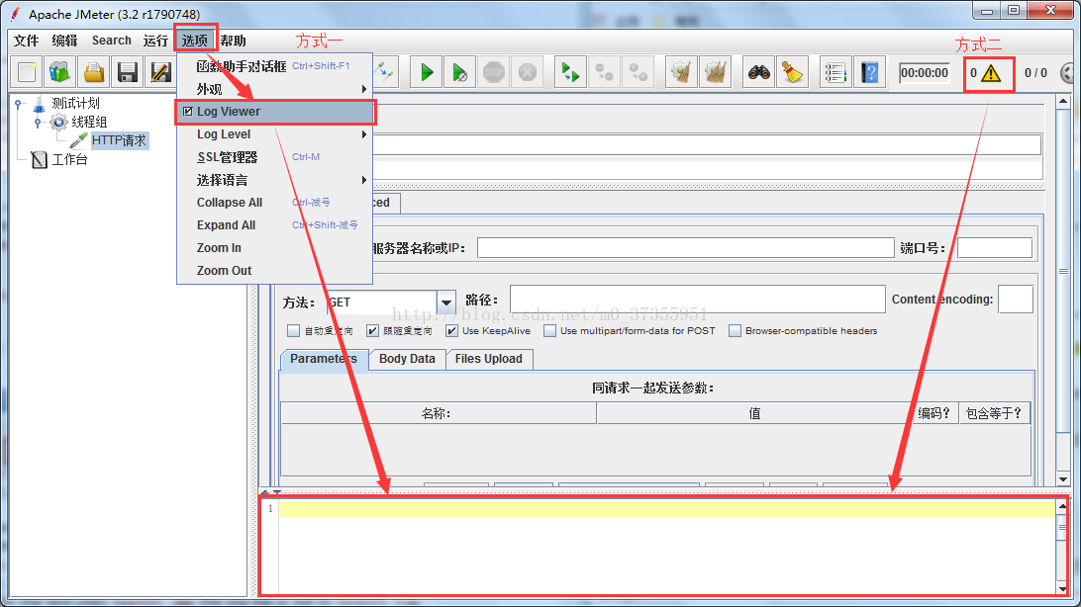Image resolution: width=1081 pixels, height=607 pixels.
Task: Open the 文件 menu
Action: tap(26, 41)
